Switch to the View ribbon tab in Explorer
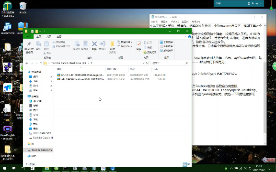Viewport: 276px width, 172px height. [59, 36]
